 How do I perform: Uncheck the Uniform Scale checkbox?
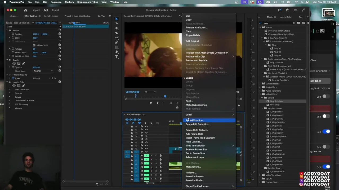coord(34,45)
